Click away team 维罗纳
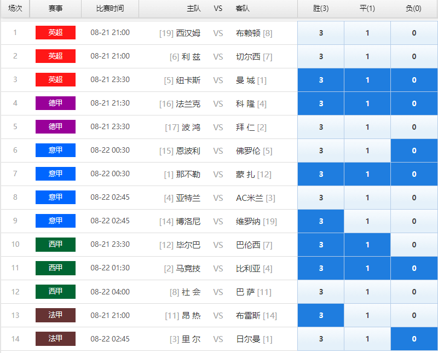The image size is (438, 353). pos(248,222)
